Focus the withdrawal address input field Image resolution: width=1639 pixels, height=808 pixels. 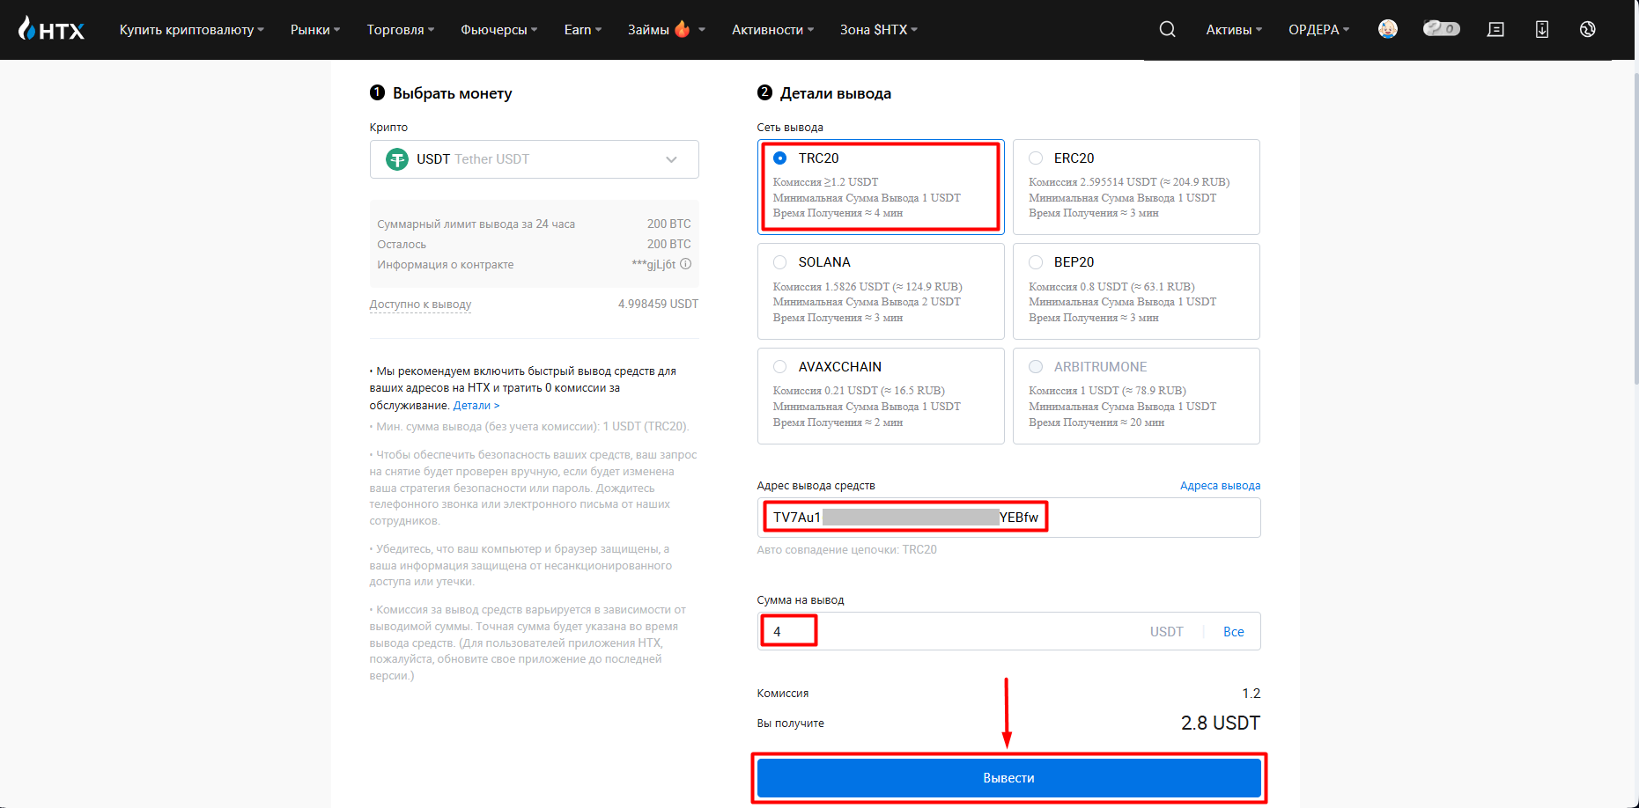tap(1009, 518)
